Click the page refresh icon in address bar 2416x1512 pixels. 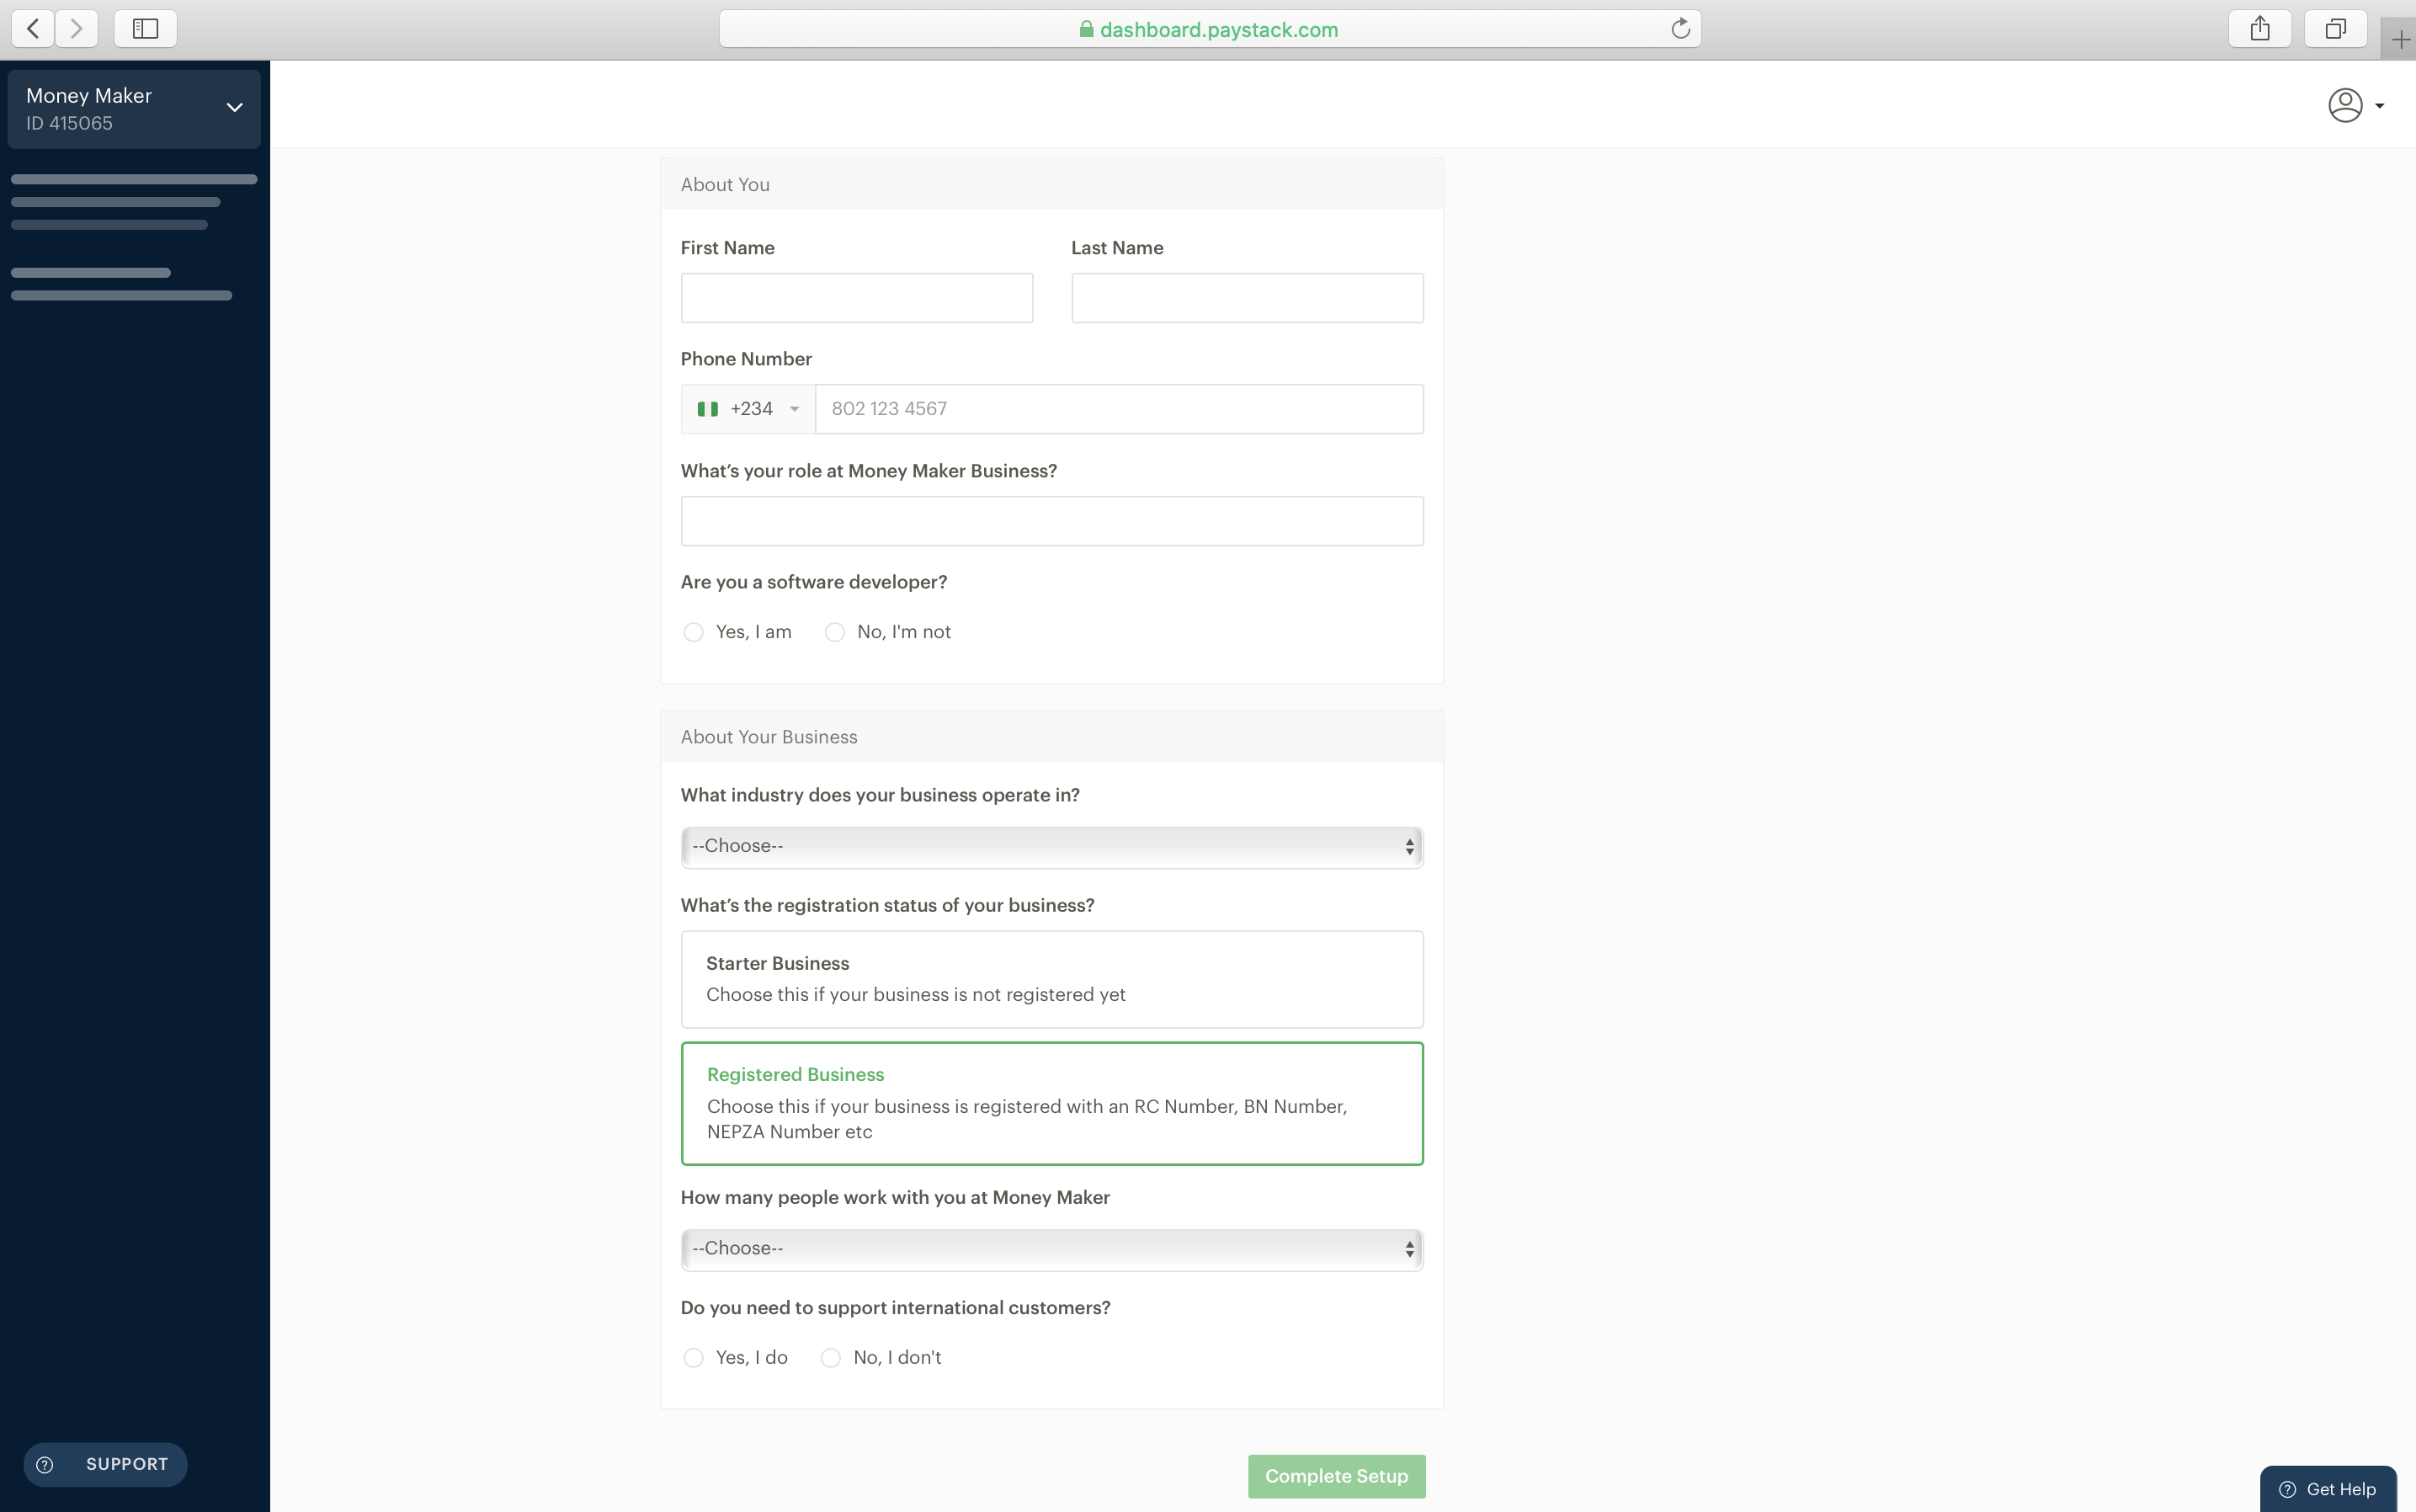(x=1679, y=28)
